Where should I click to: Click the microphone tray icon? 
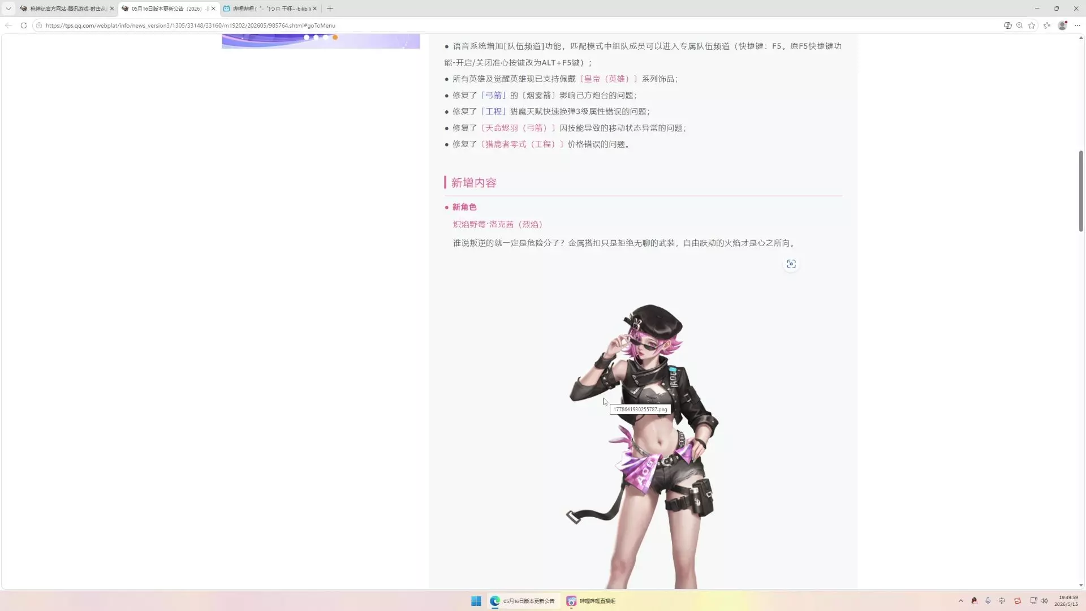(x=988, y=601)
